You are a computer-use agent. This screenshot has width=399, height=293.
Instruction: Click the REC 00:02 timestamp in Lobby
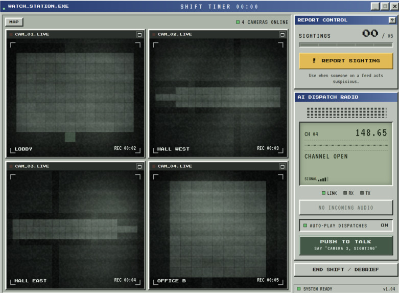(x=125, y=148)
